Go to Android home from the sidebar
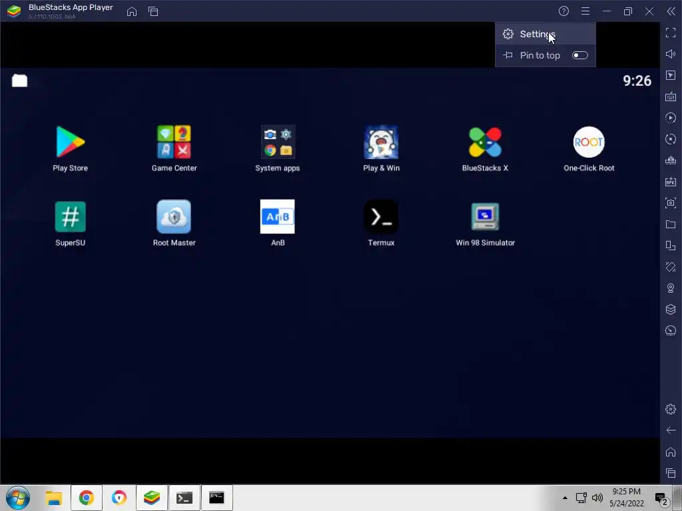This screenshot has width=682, height=511. tap(671, 452)
